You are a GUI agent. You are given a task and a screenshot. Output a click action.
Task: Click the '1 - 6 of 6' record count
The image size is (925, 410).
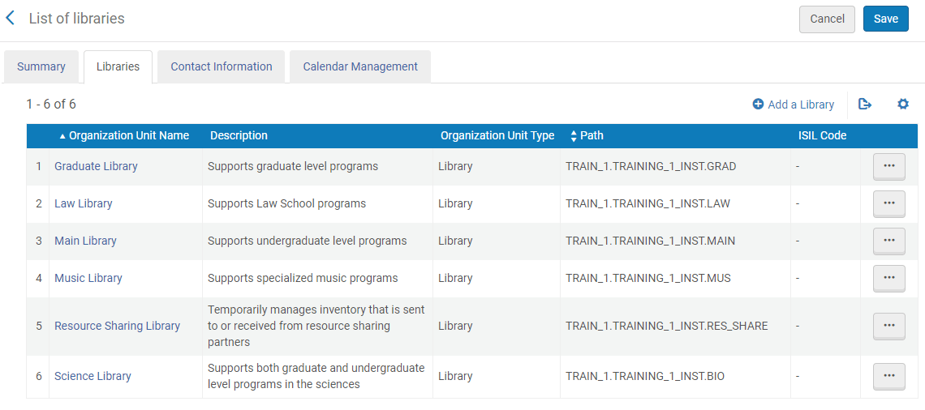pos(51,105)
